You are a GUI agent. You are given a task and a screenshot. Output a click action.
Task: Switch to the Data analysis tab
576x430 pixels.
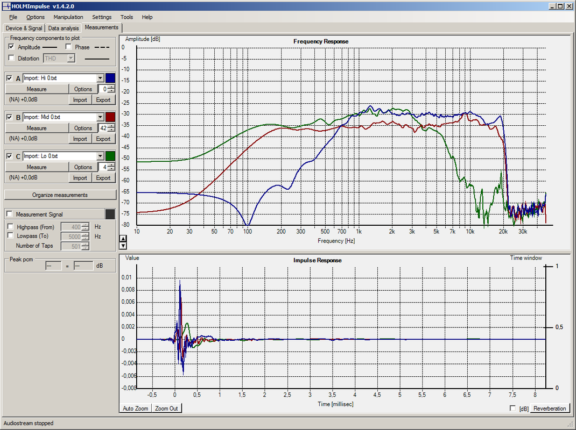click(x=63, y=28)
